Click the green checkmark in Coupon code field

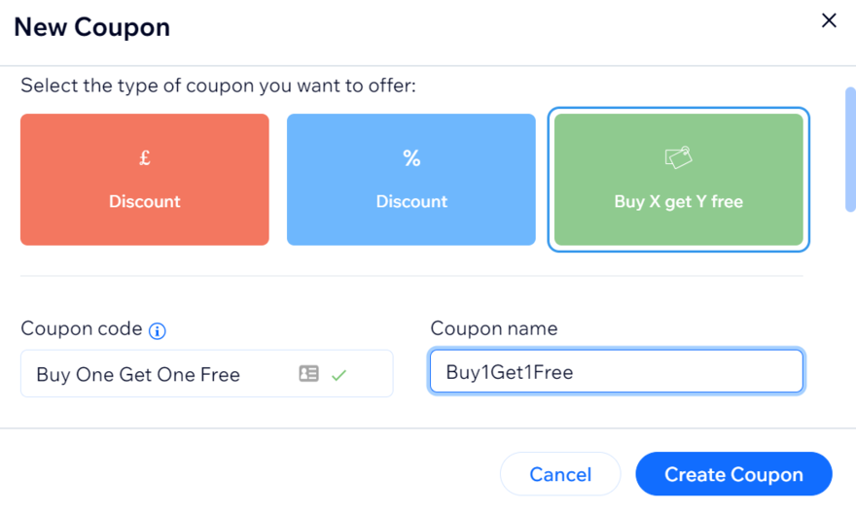click(x=339, y=374)
